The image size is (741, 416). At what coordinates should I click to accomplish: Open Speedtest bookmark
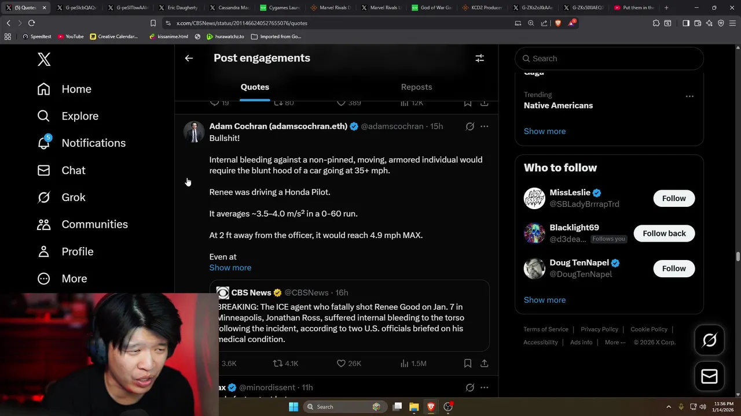tap(36, 36)
